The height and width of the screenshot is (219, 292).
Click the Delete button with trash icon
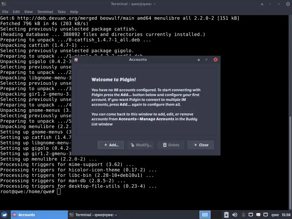[171, 145]
